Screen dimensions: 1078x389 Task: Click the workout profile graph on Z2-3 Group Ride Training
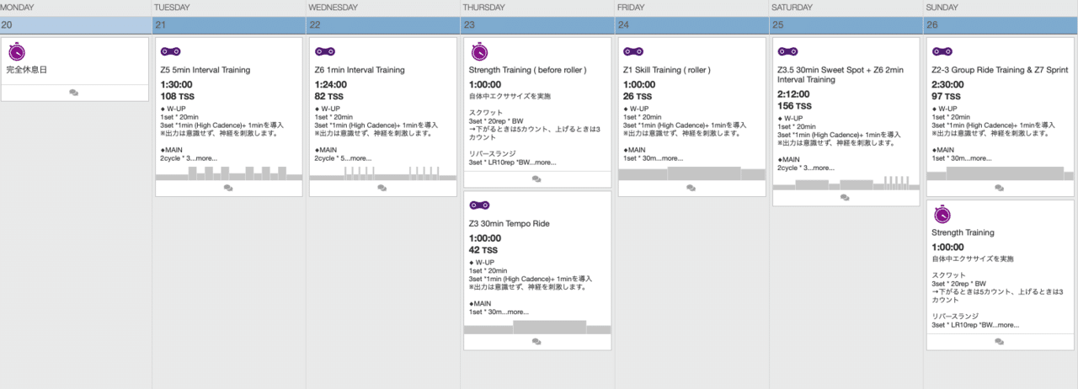click(x=1001, y=173)
